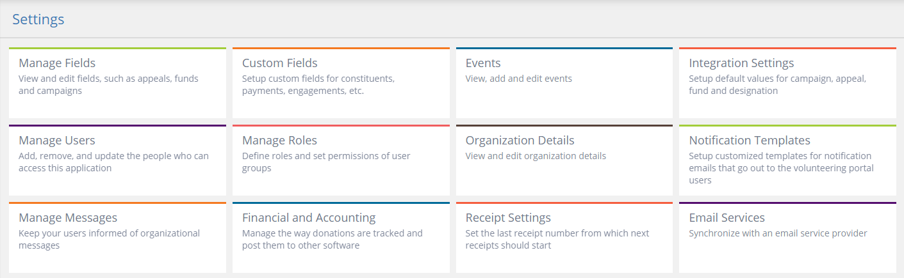904x278 pixels.
Task: Click text 'Setup customized templates for notification'
Action: point(780,156)
